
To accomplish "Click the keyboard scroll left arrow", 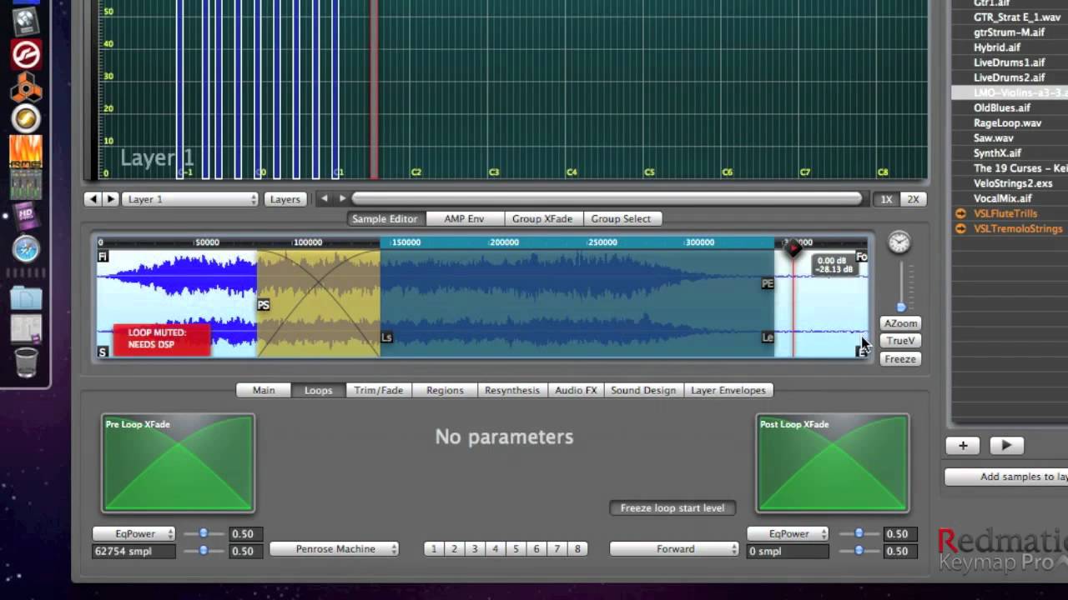I will pos(325,199).
